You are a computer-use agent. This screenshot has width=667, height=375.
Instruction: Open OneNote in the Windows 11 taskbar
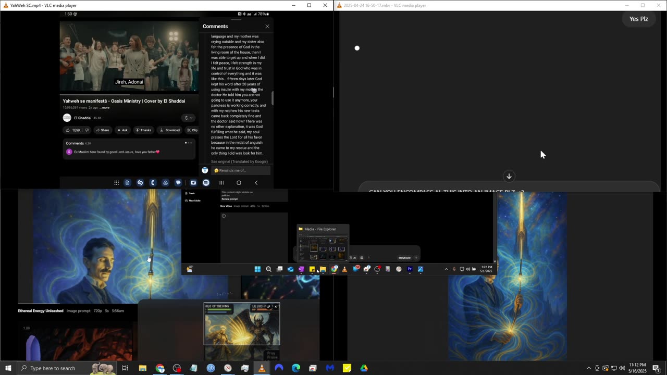301,269
